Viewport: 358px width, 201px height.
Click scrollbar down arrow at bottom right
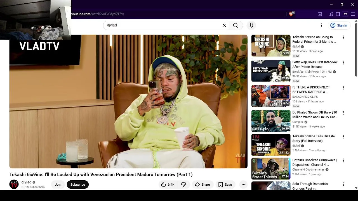coord(356,188)
